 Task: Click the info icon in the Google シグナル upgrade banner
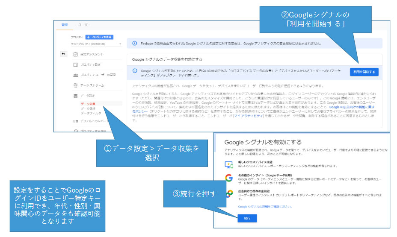pyautogui.click(x=135, y=71)
